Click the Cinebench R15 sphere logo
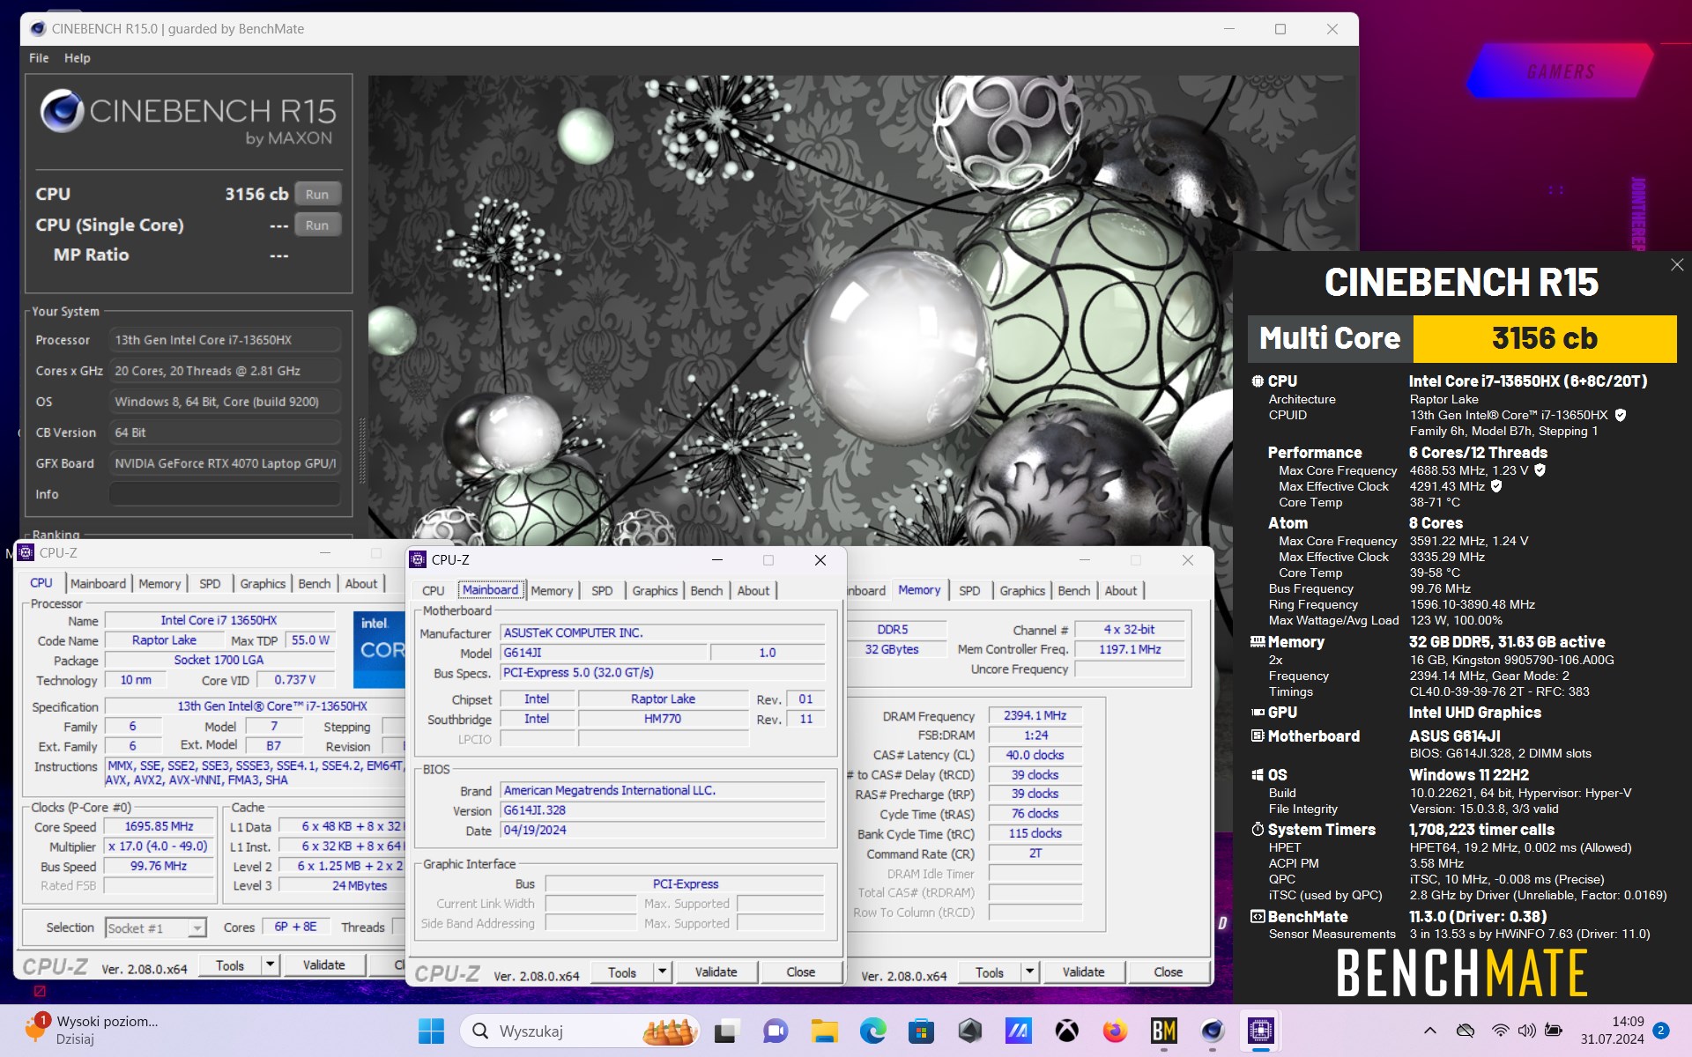Viewport: 1692px width, 1057px height. pos(62,111)
